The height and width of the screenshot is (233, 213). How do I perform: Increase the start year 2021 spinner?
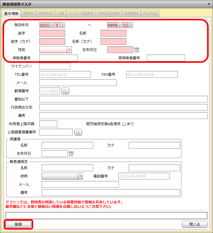coord(52,24)
